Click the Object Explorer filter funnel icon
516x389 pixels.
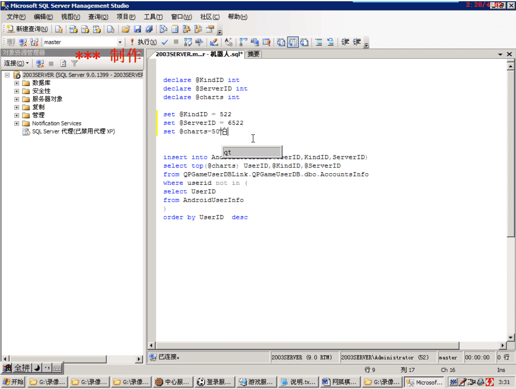click(x=75, y=63)
